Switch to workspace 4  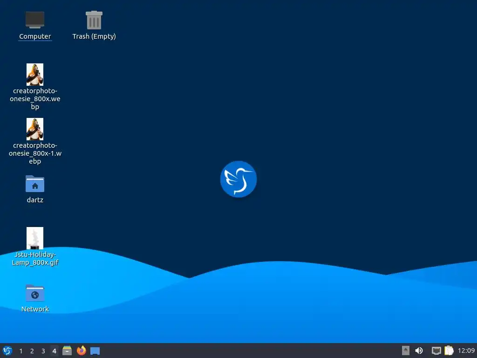click(x=54, y=351)
